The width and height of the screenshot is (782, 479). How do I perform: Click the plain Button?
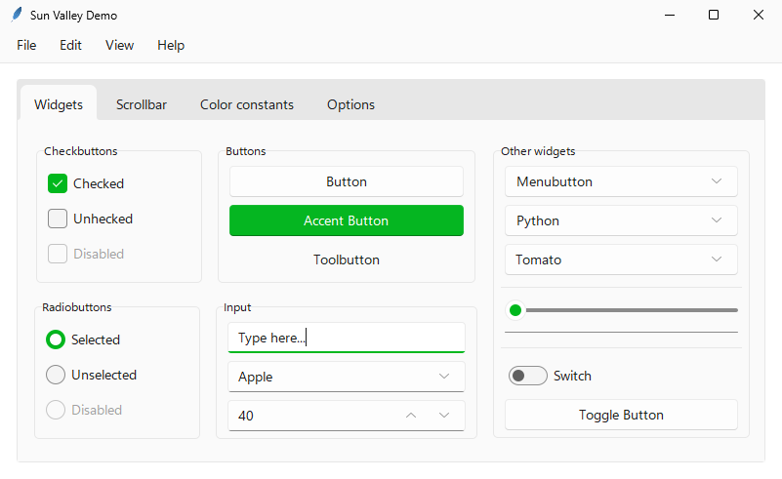point(347,181)
